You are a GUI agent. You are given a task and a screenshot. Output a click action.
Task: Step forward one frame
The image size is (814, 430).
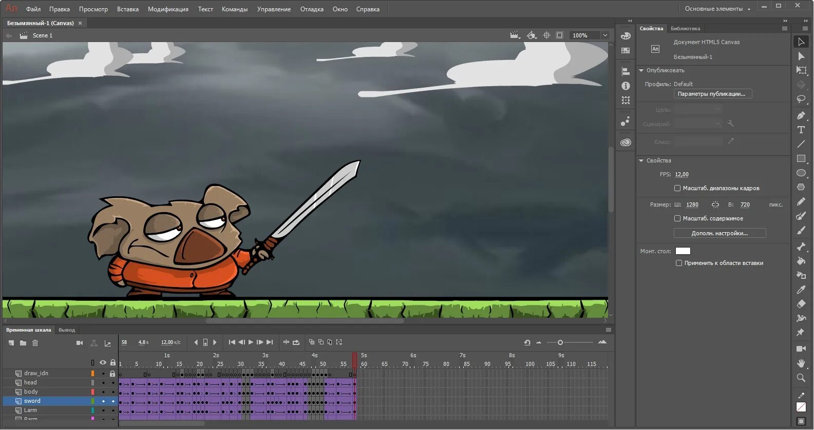tap(260, 342)
